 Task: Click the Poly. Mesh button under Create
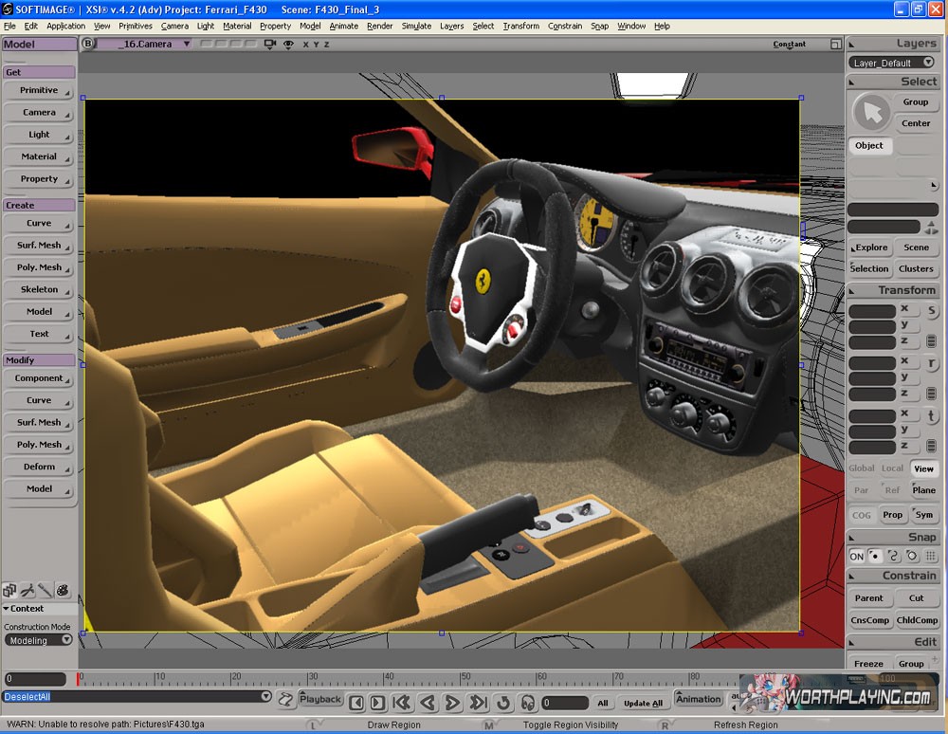pos(39,267)
